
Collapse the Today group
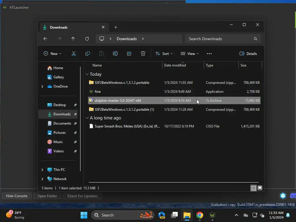point(87,74)
